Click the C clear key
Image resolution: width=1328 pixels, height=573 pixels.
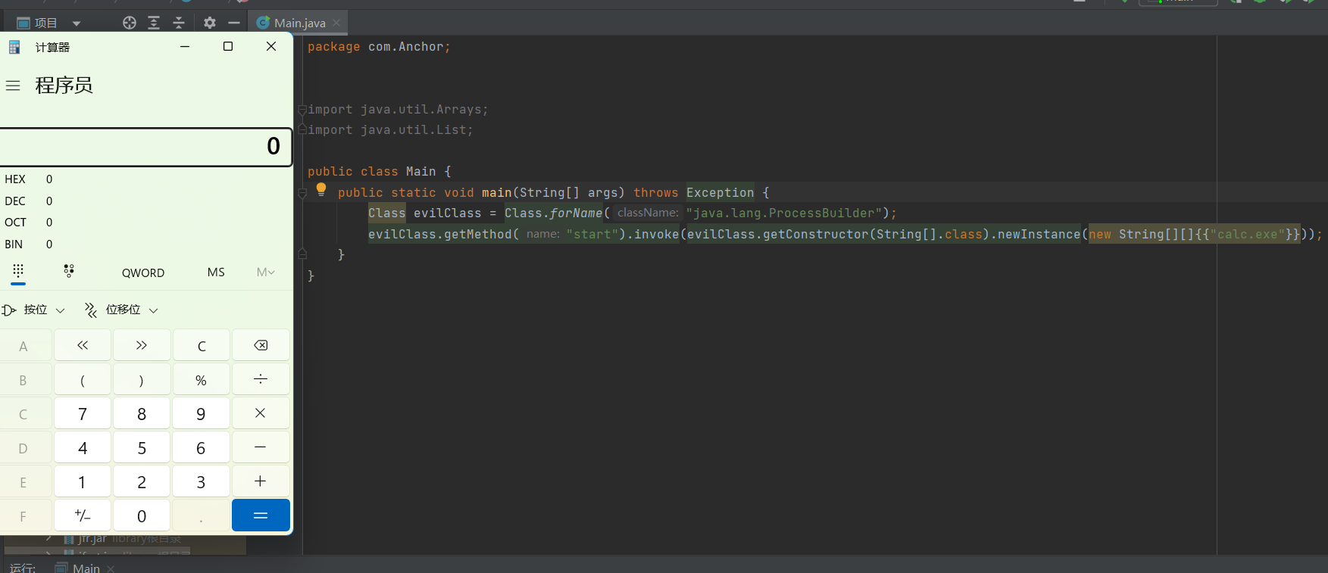point(202,345)
